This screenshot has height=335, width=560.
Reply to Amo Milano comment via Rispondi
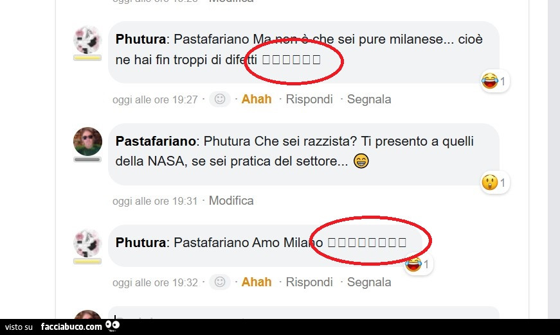point(309,282)
